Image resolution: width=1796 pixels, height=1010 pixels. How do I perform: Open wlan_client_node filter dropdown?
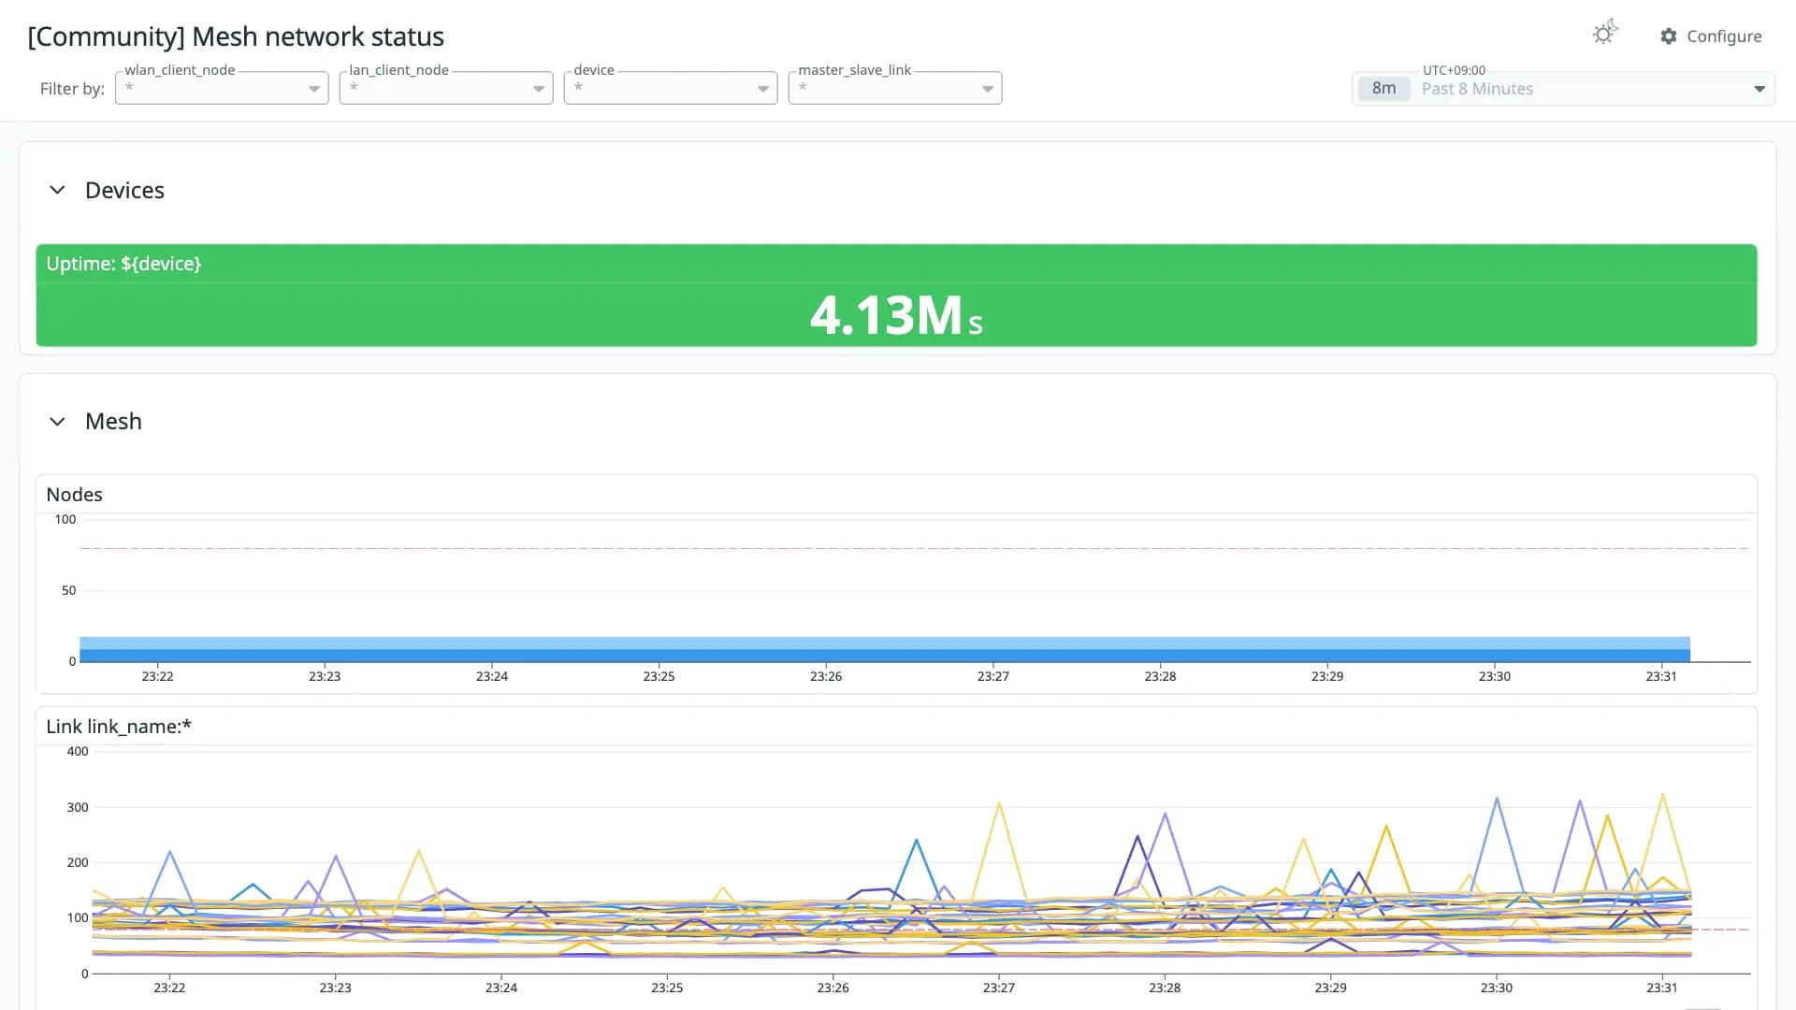[x=222, y=88]
